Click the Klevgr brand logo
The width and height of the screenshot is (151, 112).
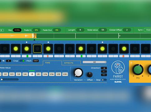118,82
